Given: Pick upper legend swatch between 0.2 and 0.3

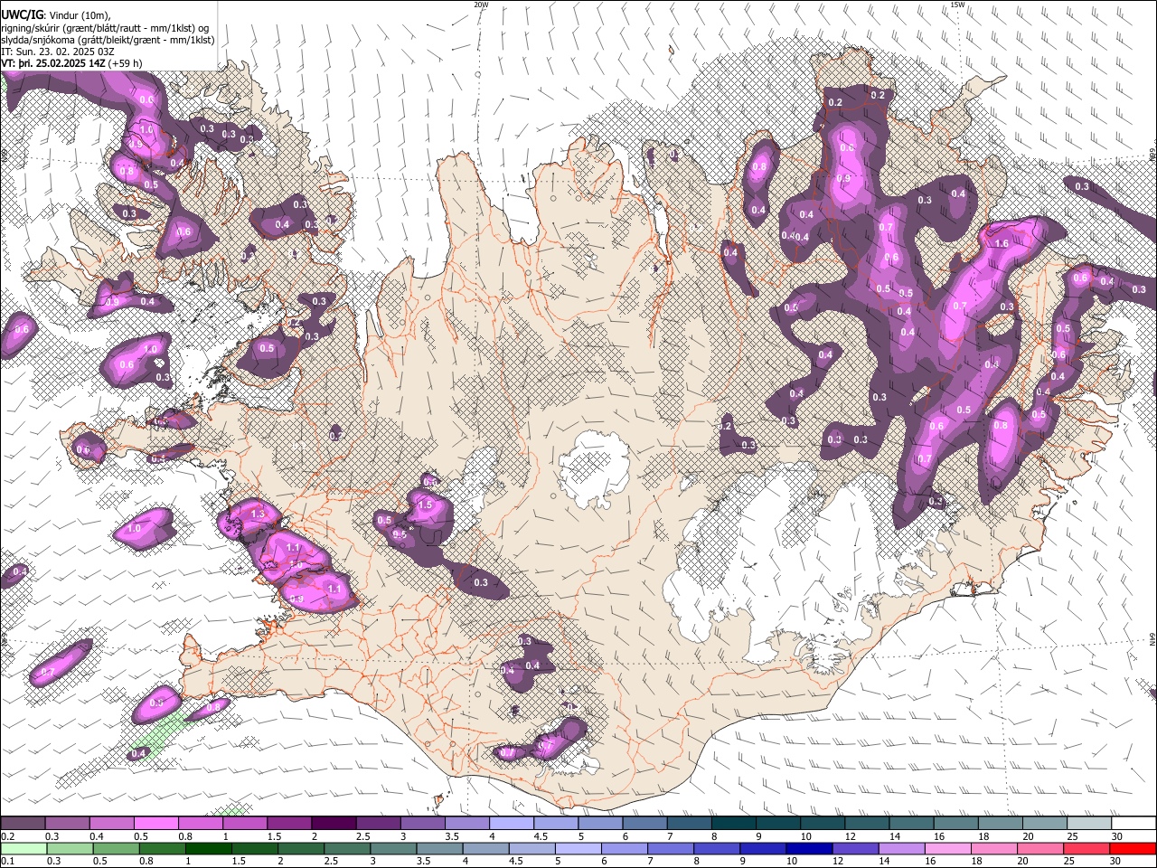Looking at the screenshot, I should pyautogui.click(x=23, y=824).
